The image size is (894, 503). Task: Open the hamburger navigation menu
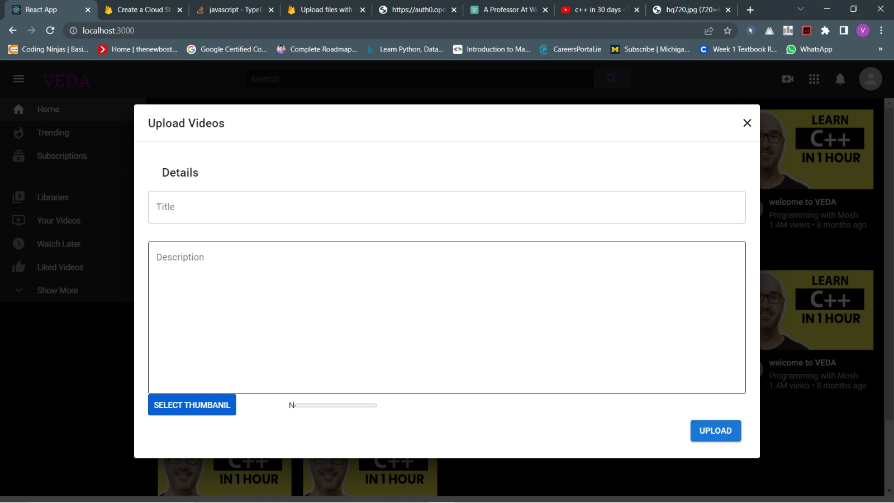pos(18,78)
